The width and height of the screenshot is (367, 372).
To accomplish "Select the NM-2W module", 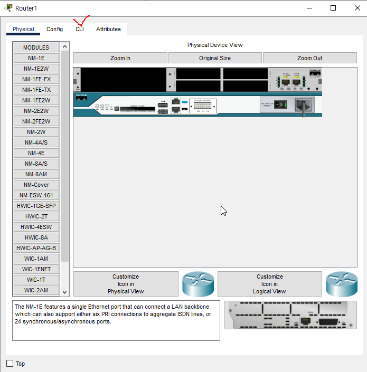I will [x=36, y=132].
